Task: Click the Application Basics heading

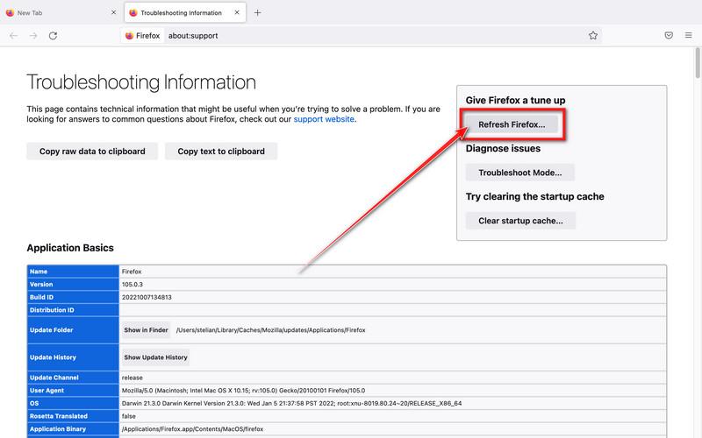Action: 70,248
